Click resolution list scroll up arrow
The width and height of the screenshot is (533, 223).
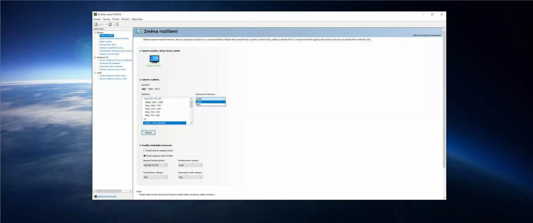[x=191, y=99]
